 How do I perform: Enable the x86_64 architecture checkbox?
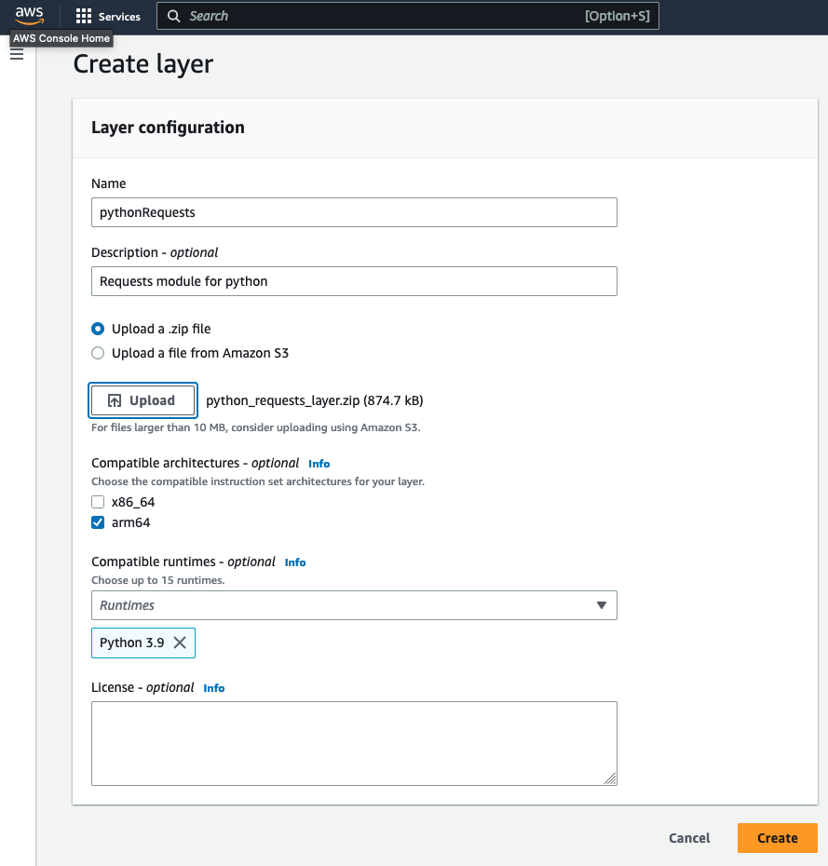coord(98,502)
